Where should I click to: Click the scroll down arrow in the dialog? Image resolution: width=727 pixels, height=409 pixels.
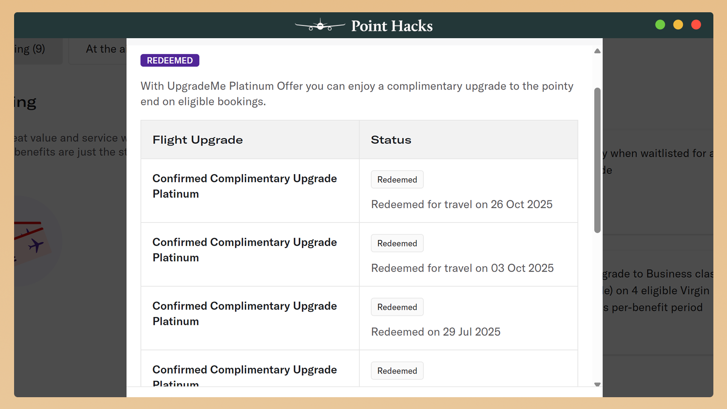(598, 384)
